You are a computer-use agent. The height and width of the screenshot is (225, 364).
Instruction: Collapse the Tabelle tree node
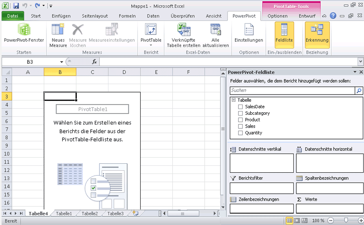coord(234,100)
